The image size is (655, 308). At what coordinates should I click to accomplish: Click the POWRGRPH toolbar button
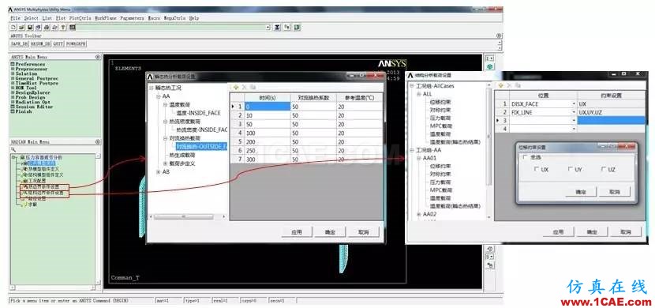(76, 44)
